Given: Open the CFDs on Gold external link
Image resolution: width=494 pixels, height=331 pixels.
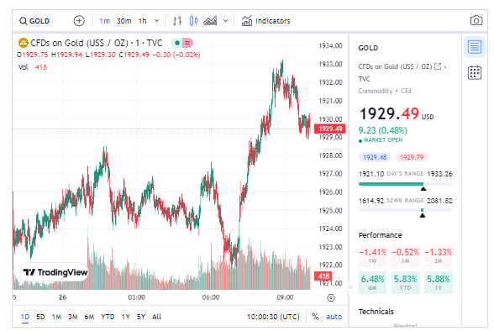Looking at the screenshot, I should pyautogui.click(x=438, y=66).
